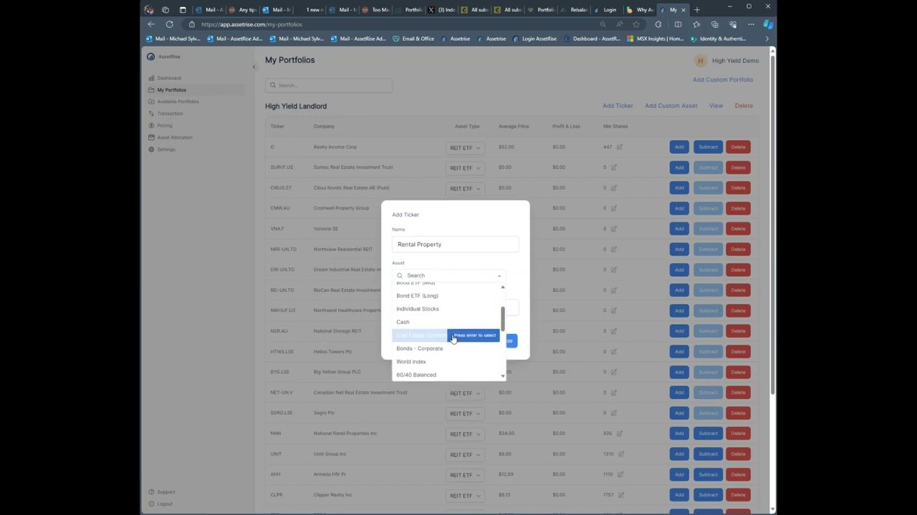Open High Yield Demo account avatar
The width and height of the screenshot is (917, 515).
click(700, 61)
